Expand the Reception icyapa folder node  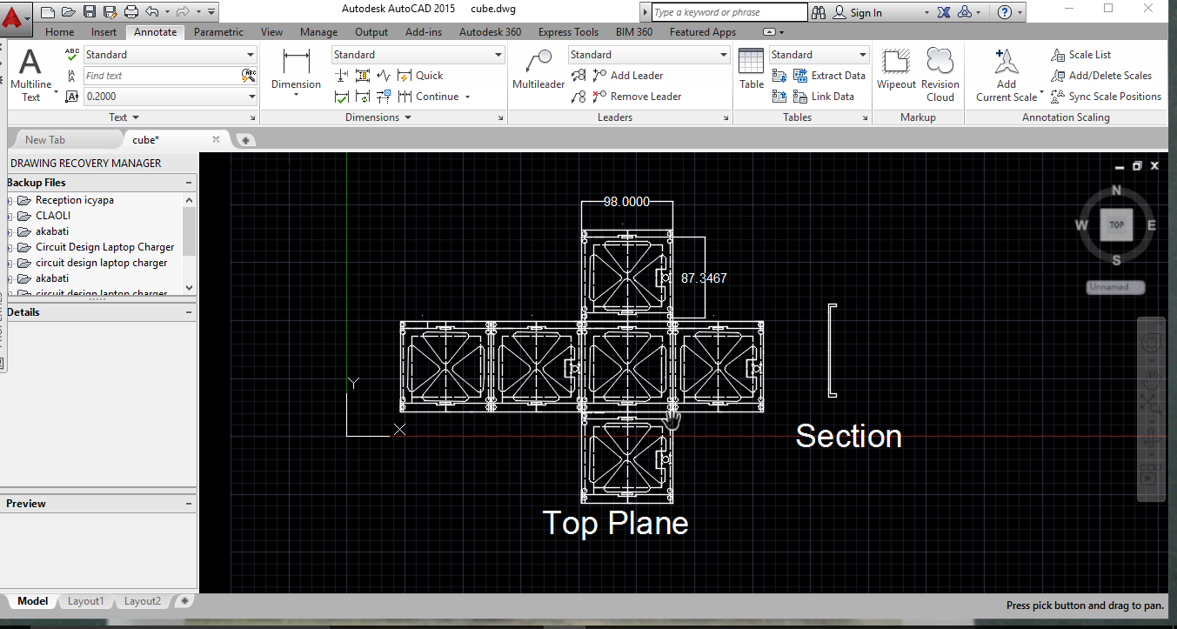point(10,200)
